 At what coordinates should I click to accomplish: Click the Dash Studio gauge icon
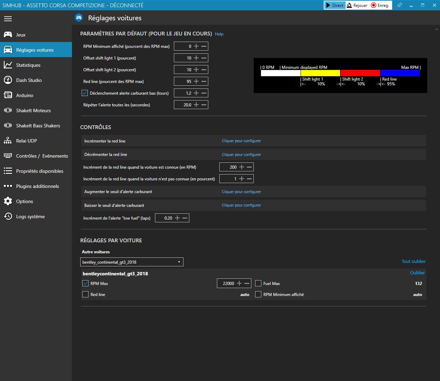8,80
